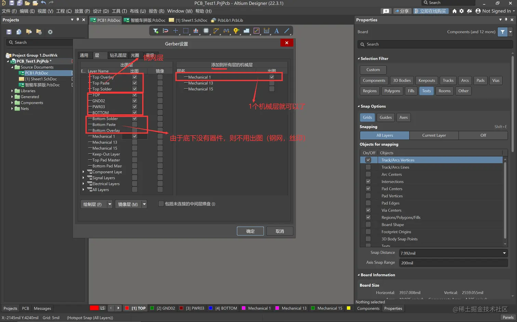
Task: Toggle Mechanical 1 add-to-all-plots checkbox on right
Action: (272, 77)
